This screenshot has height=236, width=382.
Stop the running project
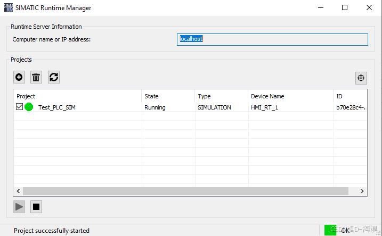coord(36,207)
